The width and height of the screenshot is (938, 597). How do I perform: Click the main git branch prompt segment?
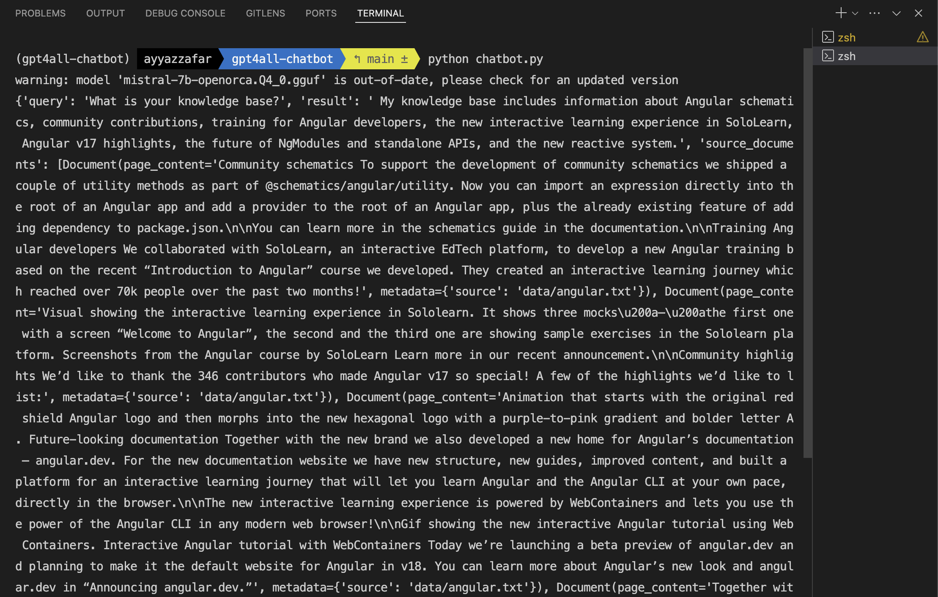pos(381,59)
